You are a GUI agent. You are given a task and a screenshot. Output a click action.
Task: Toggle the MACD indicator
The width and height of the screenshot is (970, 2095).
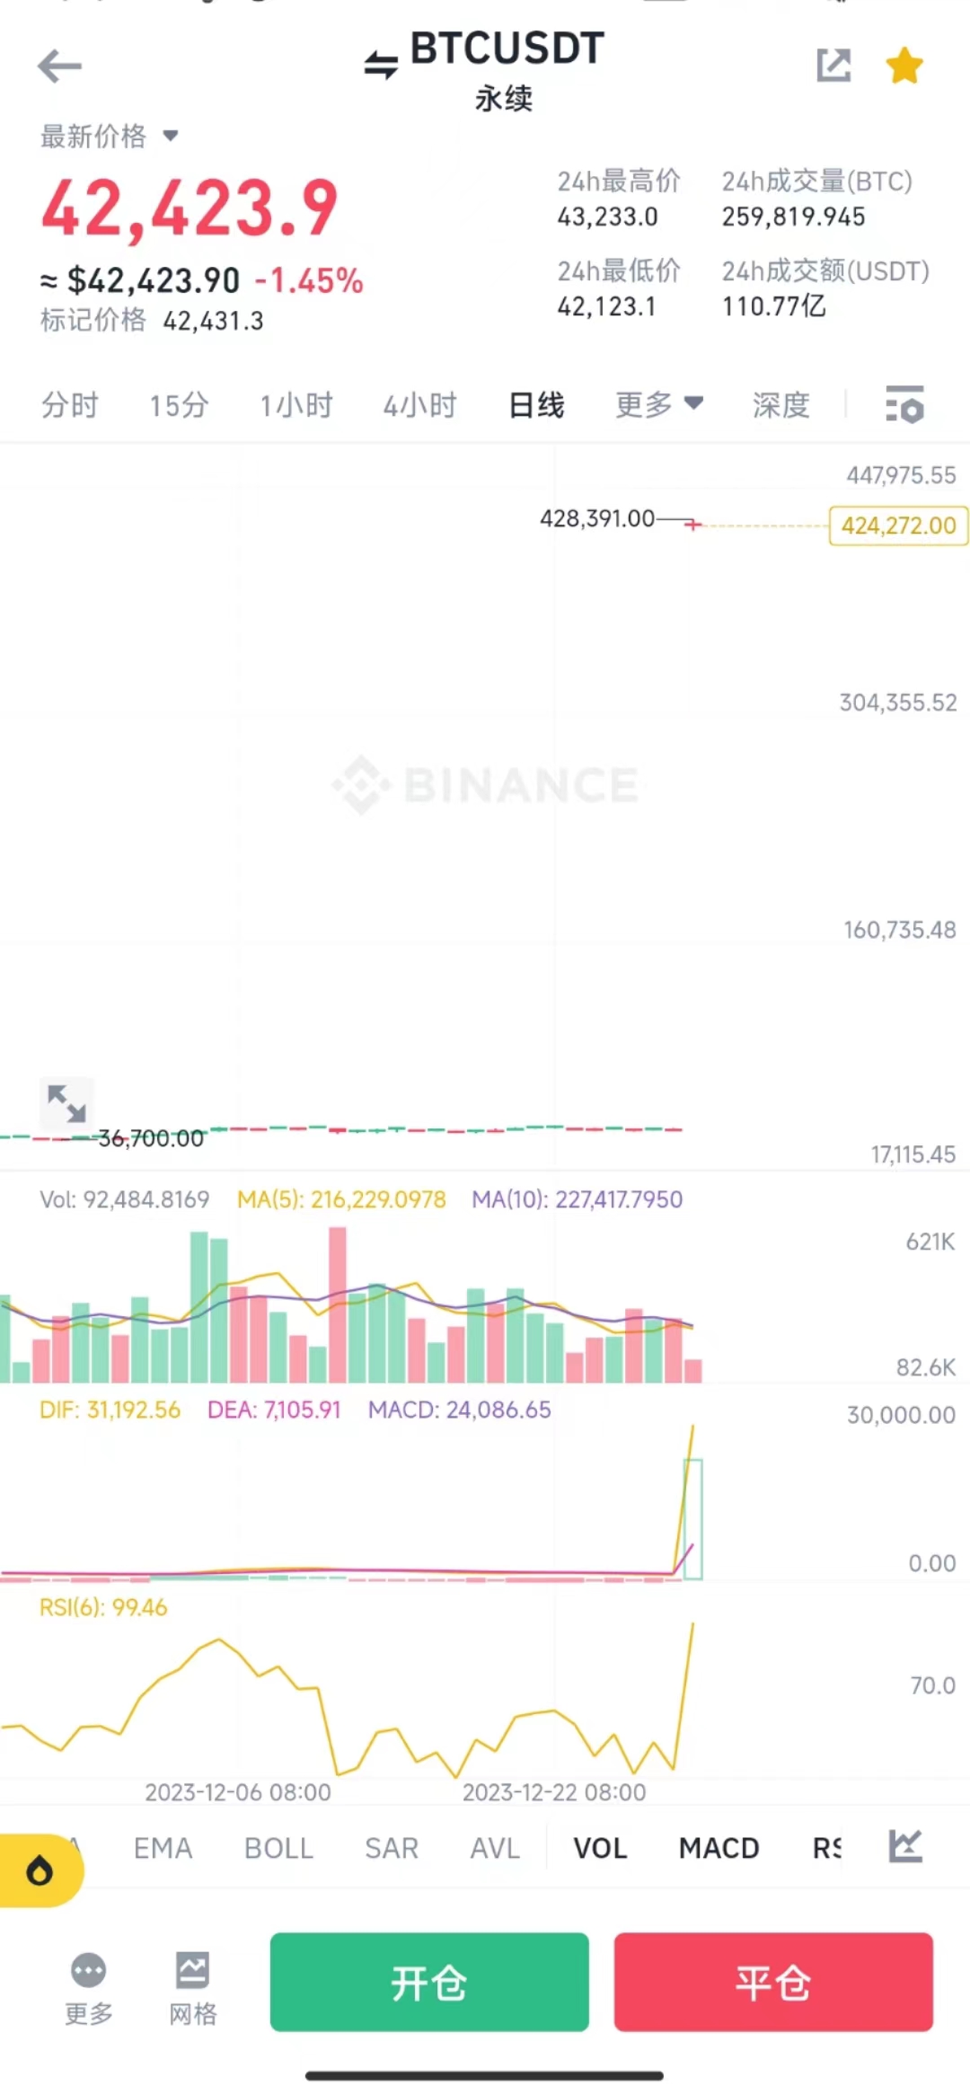719,1848
